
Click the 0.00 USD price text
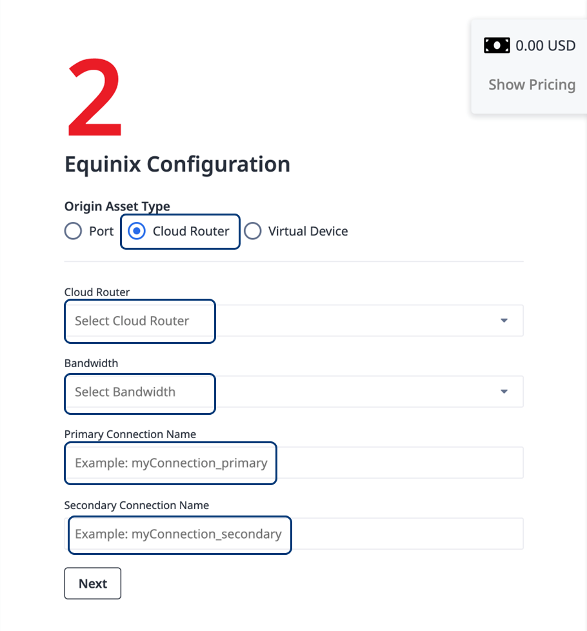546,45
